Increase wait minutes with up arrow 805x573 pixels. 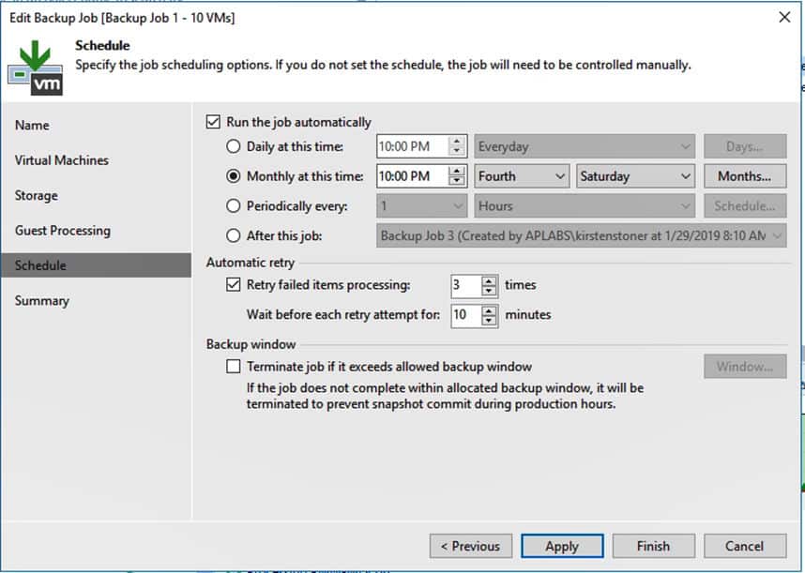coord(489,310)
